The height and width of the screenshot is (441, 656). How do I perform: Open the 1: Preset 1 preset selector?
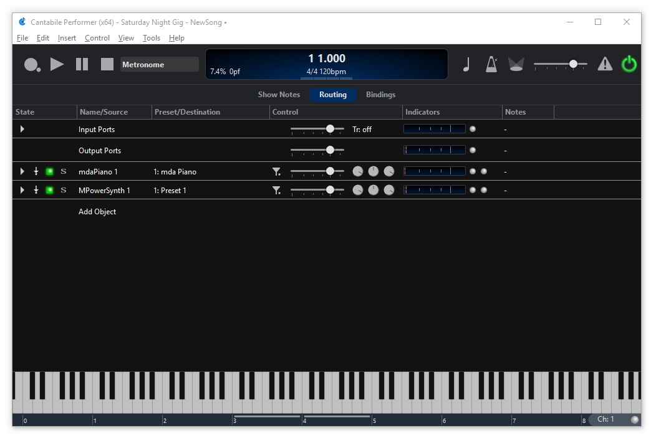pos(170,191)
